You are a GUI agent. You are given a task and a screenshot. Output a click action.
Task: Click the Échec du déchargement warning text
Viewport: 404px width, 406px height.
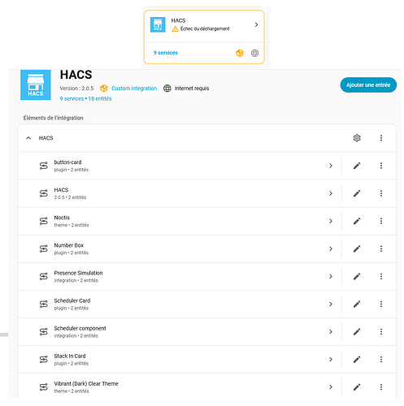(205, 28)
